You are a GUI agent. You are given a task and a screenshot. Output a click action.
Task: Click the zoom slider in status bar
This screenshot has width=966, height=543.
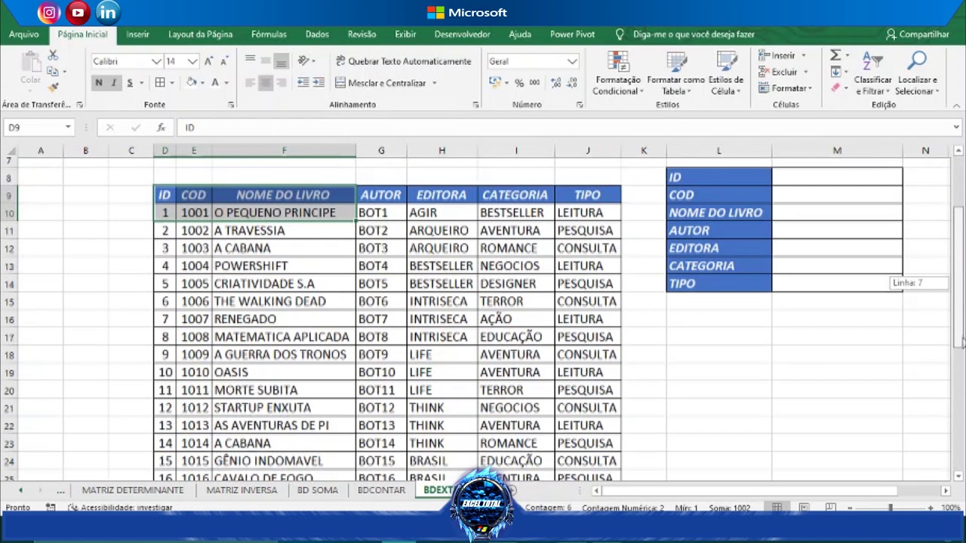pos(890,508)
